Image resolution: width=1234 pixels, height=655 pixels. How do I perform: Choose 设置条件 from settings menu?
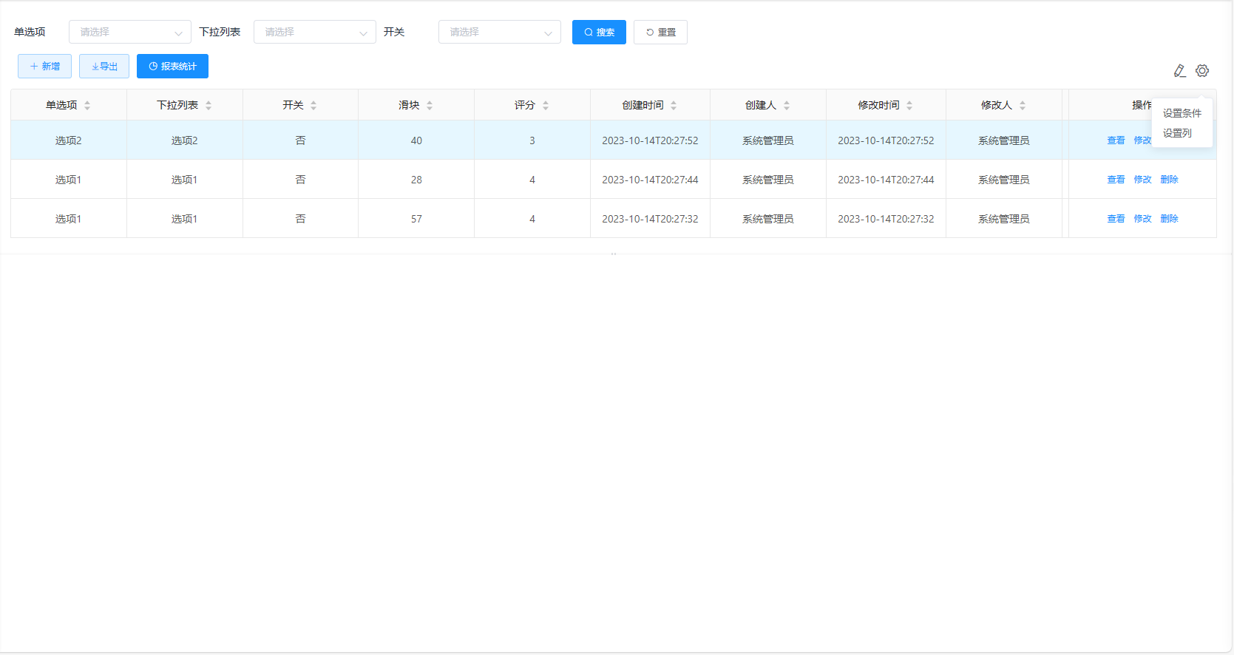pos(1182,113)
